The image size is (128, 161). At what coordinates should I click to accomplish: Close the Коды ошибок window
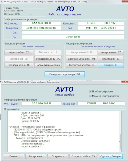125,81
